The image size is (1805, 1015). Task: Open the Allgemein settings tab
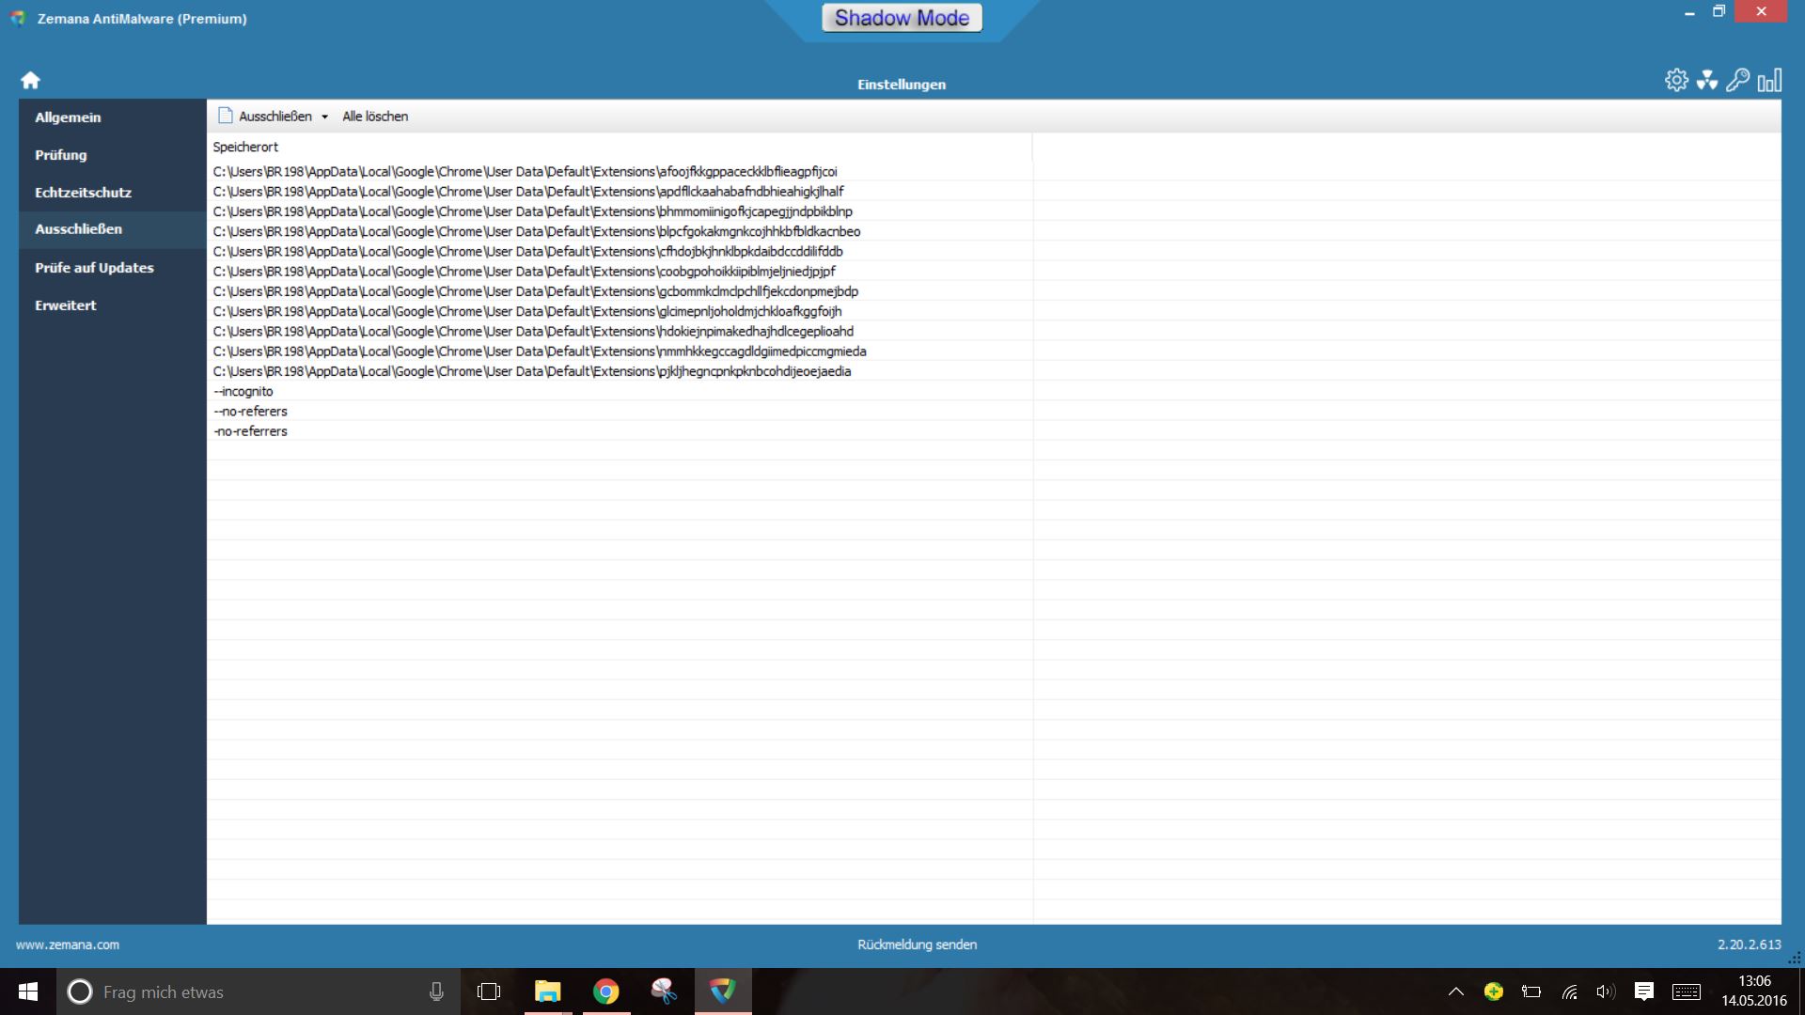tap(68, 117)
